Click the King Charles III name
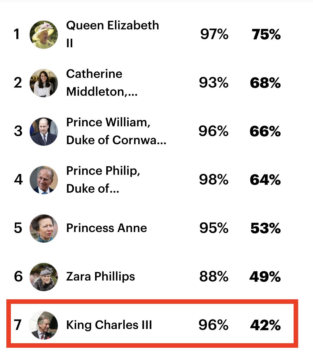 (109, 325)
